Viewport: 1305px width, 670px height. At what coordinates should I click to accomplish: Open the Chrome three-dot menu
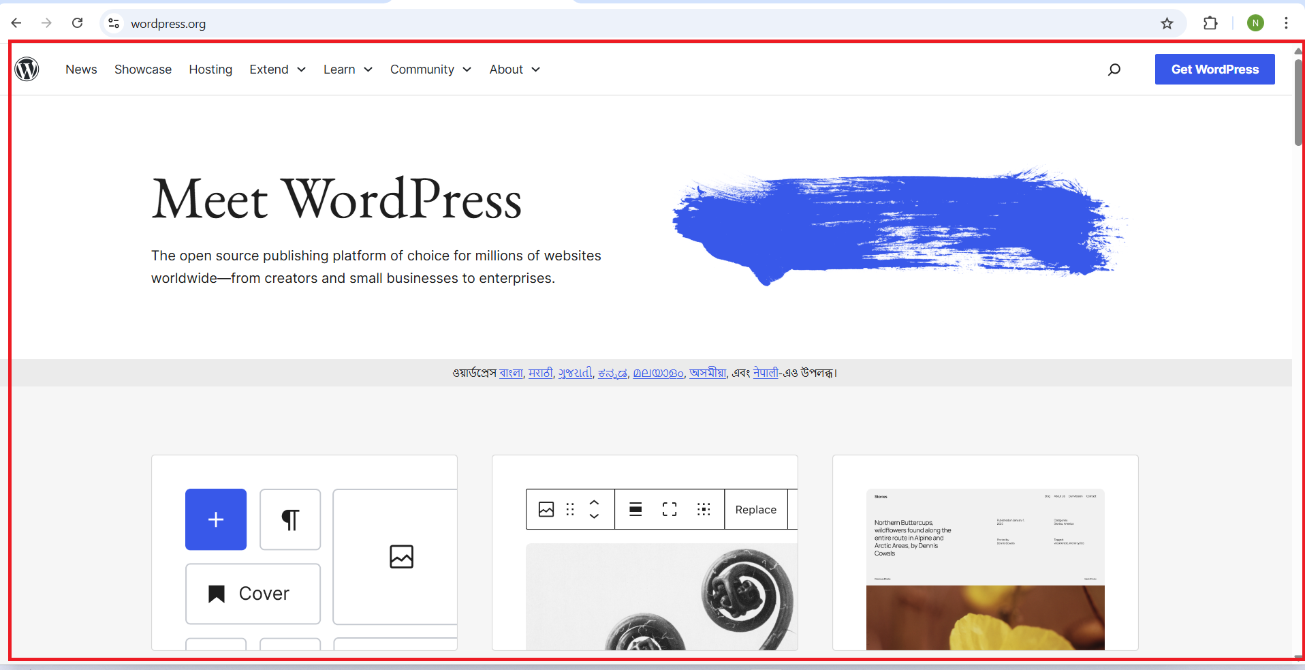1286,23
